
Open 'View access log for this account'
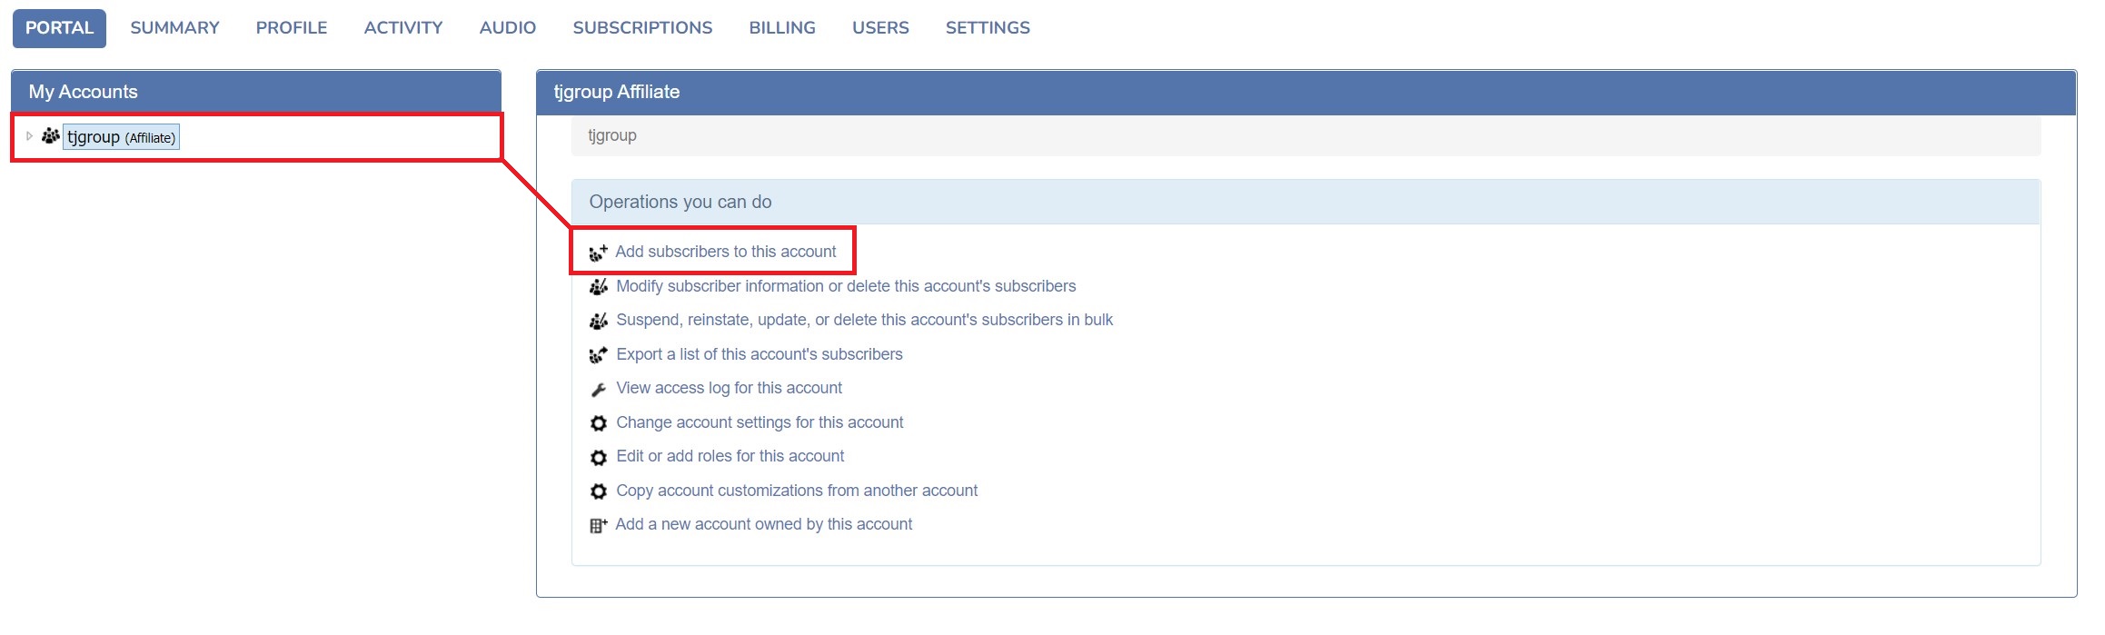point(729,388)
